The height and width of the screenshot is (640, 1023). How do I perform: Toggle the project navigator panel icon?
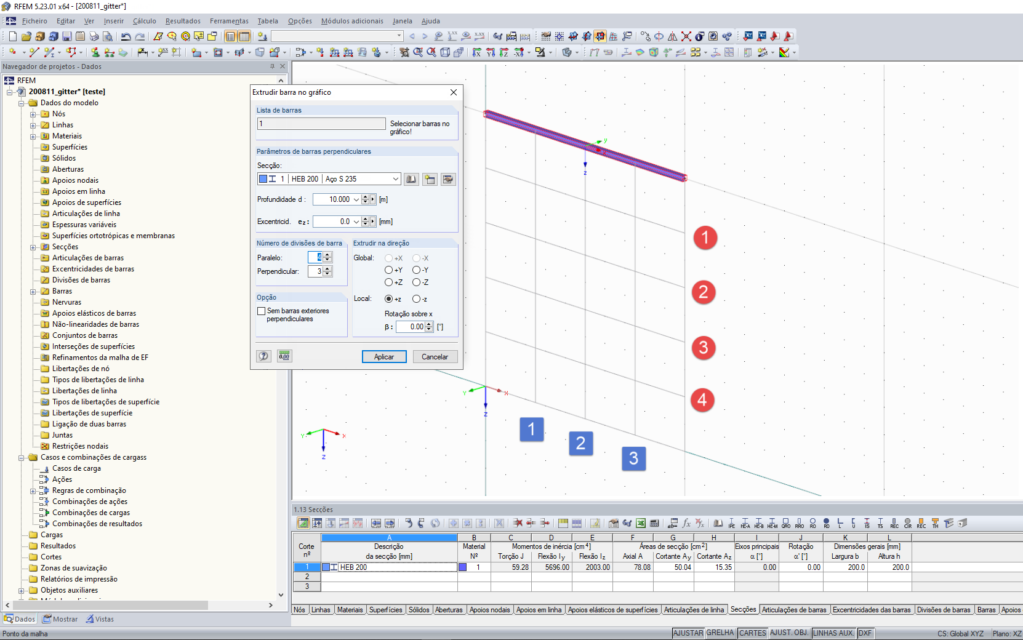tap(231, 36)
